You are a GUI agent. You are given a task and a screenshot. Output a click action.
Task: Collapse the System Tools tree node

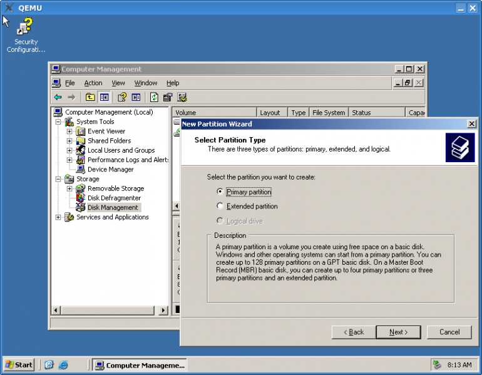click(x=58, y=122)
